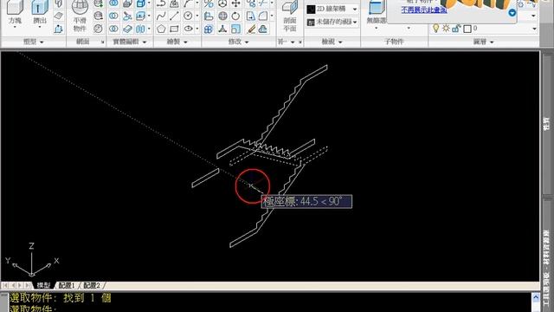Image resolution: width=554 pixels, height=312 pixels.
Task: Select the stretch tool in 修改 panel
Action: pos(250,16)
